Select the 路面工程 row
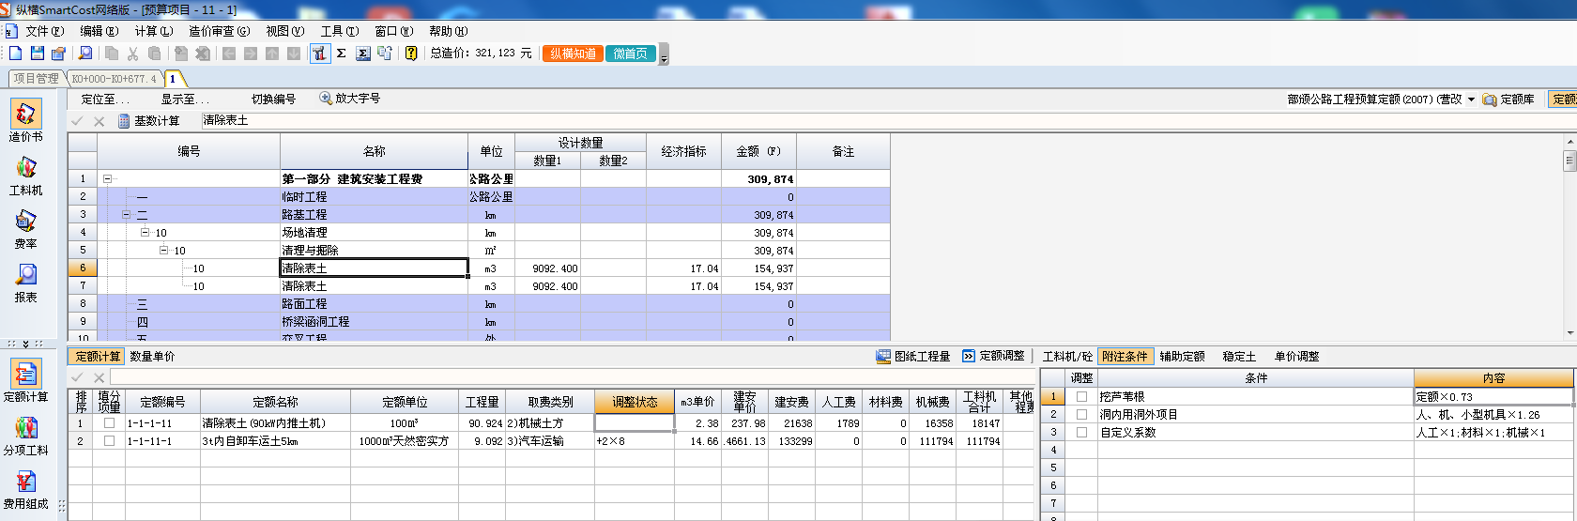The image size is (1577, 521). [493, 304]
